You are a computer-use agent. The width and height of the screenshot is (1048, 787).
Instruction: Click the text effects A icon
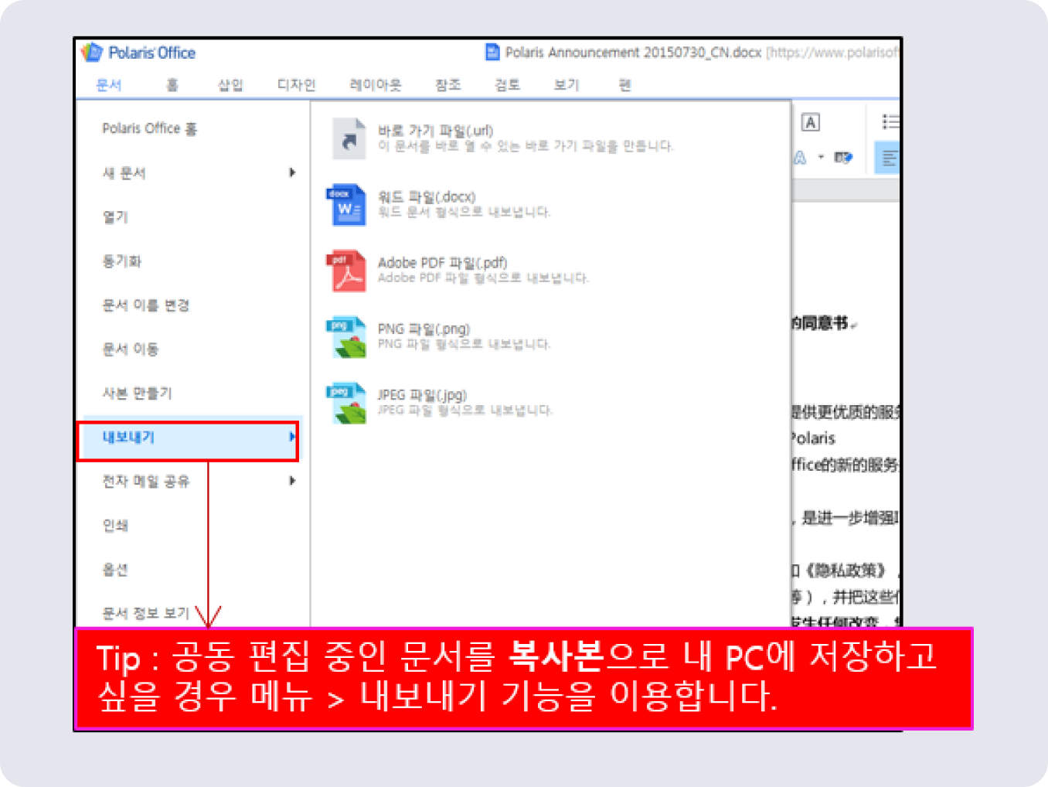[800, 158]
